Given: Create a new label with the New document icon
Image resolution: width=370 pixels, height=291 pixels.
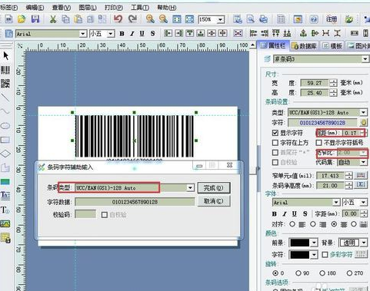Looking at the screenshot, I should tap(8, 19).
